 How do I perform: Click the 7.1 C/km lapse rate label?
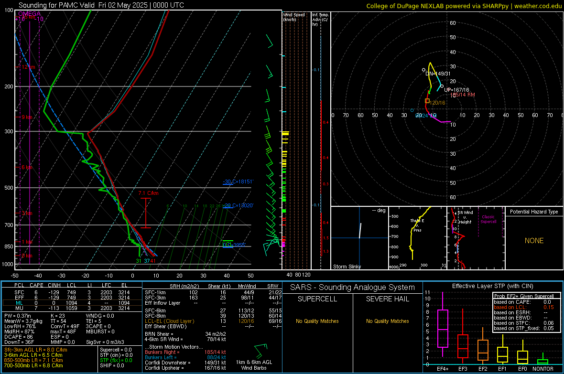coord(148,193)
